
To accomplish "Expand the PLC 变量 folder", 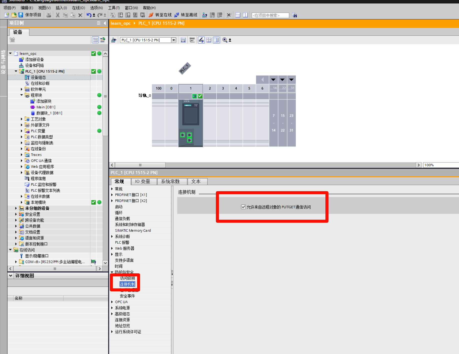I will (22, 131).
